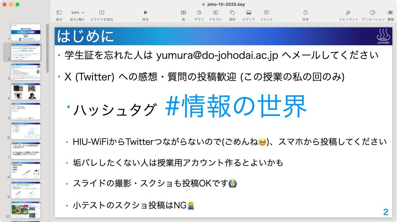Open the フォーマット inspector
This screenshot has width=397, height=222.
coord(348,13)
